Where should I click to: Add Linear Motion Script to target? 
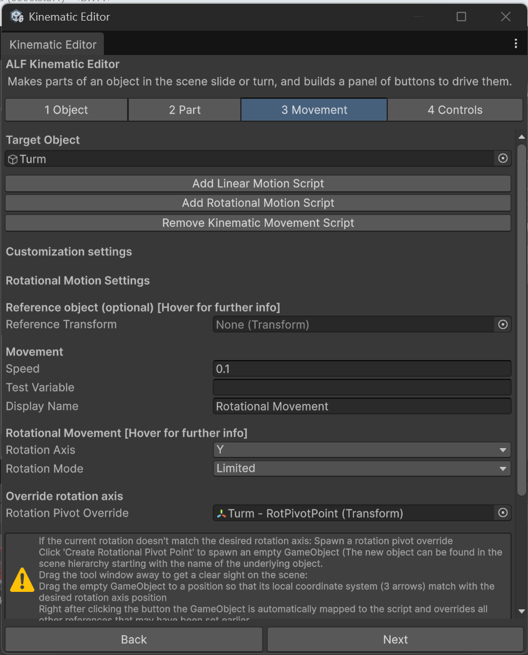click(258, 183)
